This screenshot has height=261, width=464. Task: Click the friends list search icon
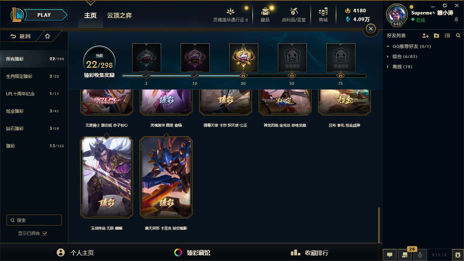[458, 36]
